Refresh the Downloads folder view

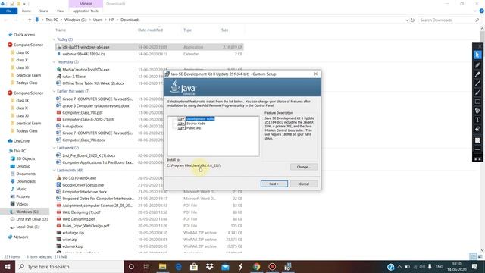pos(412,20)
